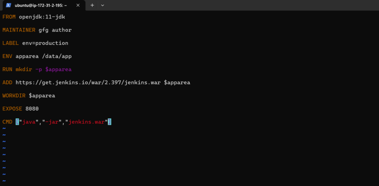Click the highlighted closing bracket in CMD line

(110, 122)
